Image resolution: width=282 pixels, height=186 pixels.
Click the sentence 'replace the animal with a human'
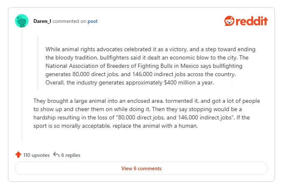point(155,126)
